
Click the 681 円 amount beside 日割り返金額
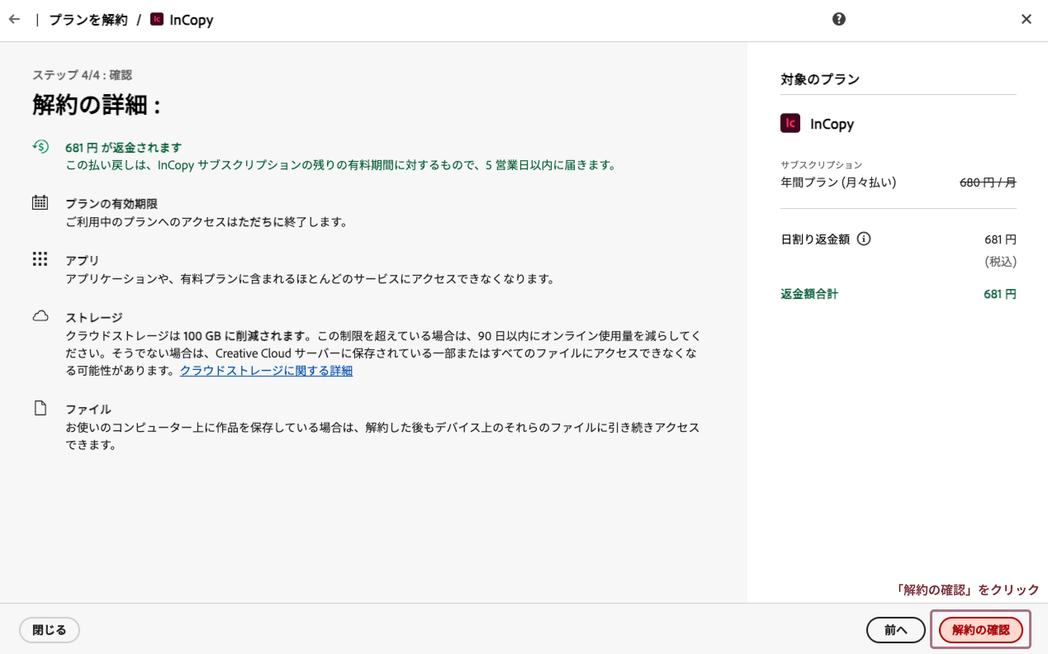click(1001, 239)
